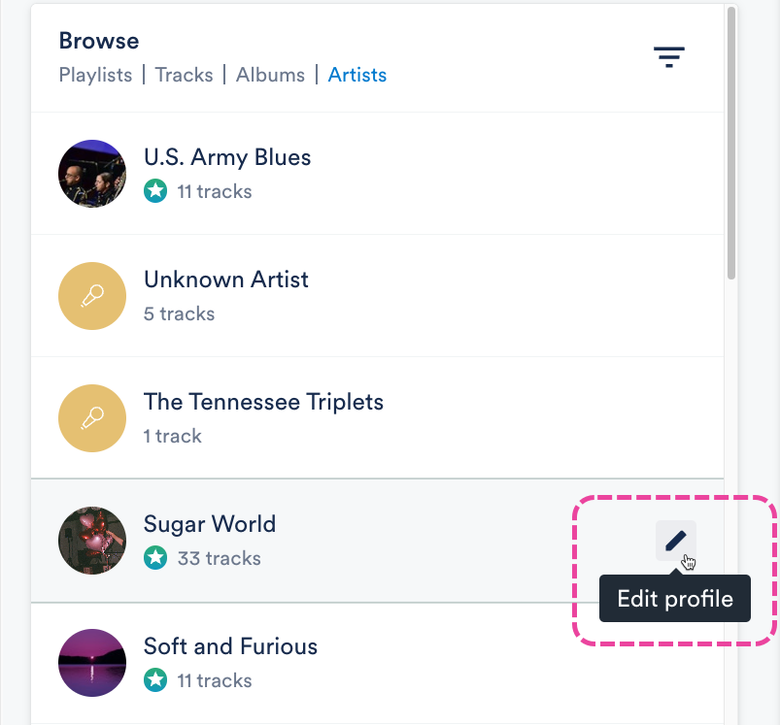The height and width of the screenshot is (725, 780).
Task: Click the Edit profile pencil icon
Action: 675,541
